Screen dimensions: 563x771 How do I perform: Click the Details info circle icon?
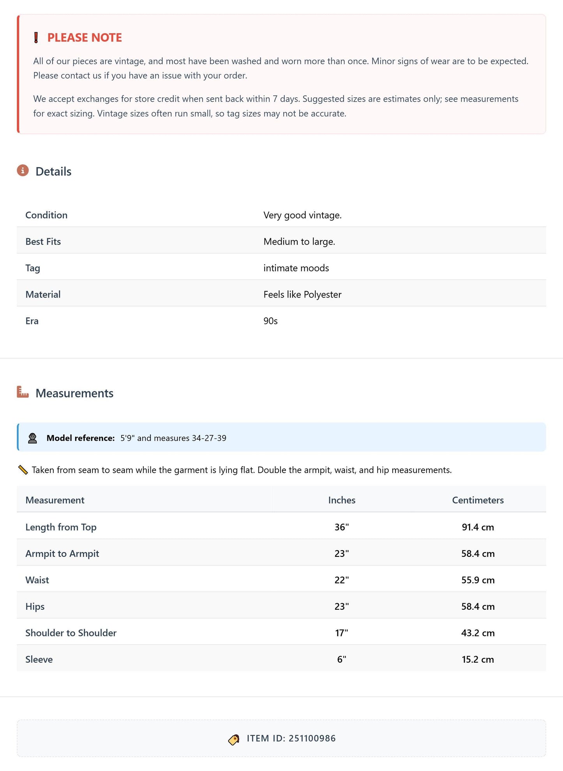click(23, 171)
